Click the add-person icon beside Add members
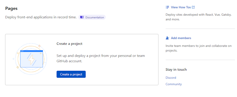237x97 pixels. (167, 38)
